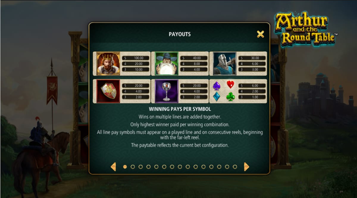
Task: Go to previous paytable page arrow
Action: click(x=113, y=167)
